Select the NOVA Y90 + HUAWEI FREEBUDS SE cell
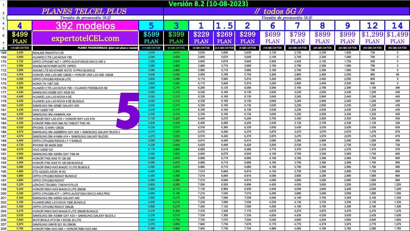 pos(85,88)
